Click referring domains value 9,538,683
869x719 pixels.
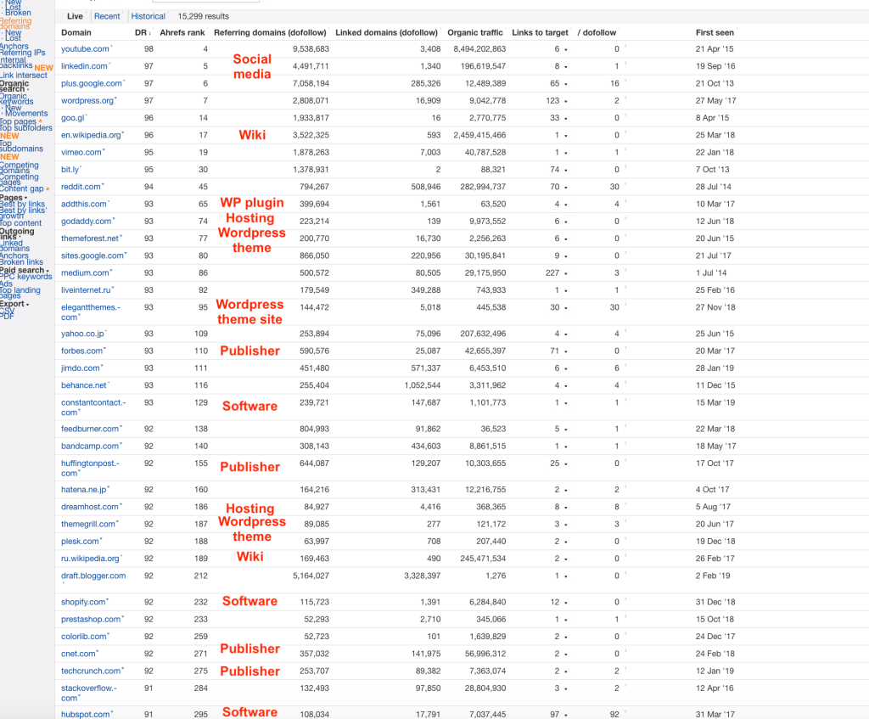pyautogui.click(x=311, y=49)
